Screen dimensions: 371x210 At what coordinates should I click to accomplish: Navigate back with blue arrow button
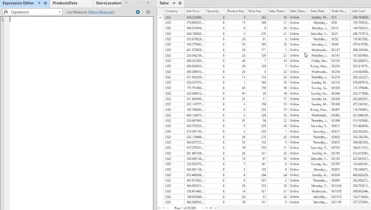point(138,12)
